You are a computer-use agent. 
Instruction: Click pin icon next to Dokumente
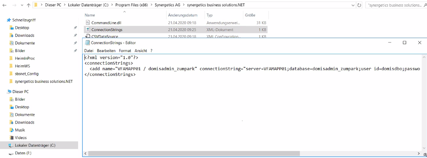(x=75, y=43)
